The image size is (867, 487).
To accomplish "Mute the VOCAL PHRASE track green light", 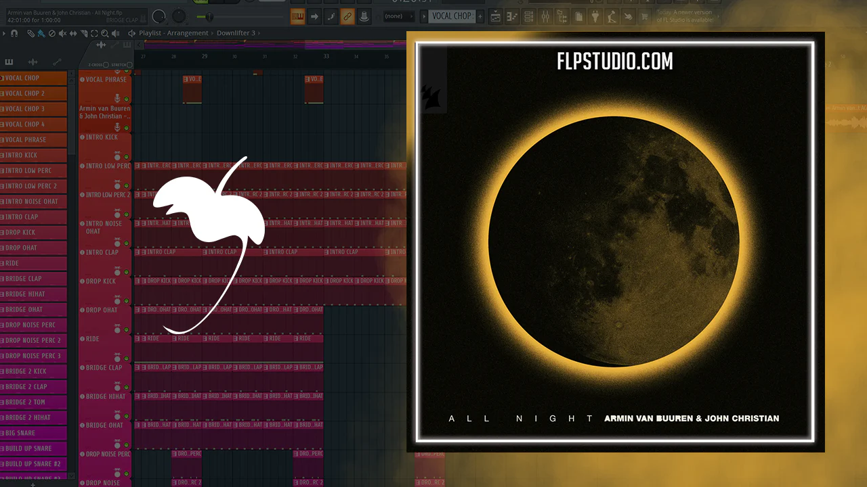I will click(127, 99).
